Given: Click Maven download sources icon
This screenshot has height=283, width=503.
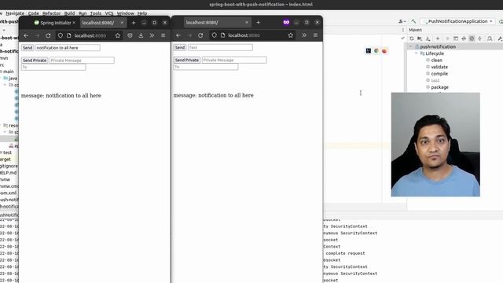Looking at the screenshot, I should (428, 39).
